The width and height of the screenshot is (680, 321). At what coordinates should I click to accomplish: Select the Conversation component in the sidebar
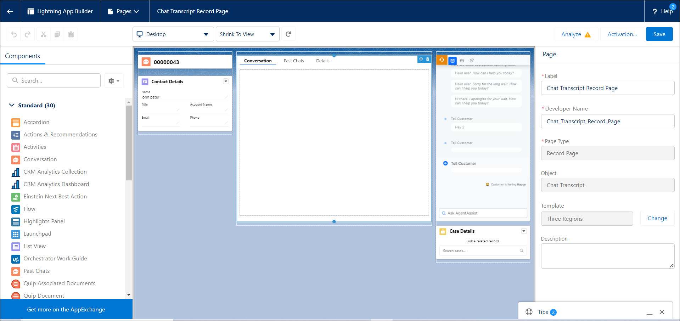tap(40, 159)
